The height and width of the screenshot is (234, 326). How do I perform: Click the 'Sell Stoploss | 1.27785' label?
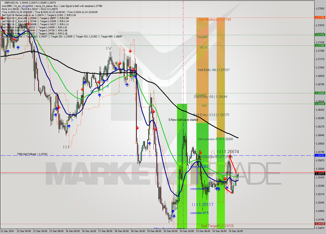point(215,19)
